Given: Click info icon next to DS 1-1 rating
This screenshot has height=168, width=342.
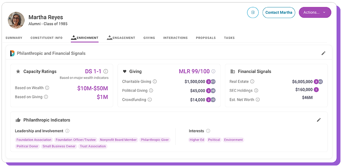Looking at the screenshot, I should (106, 71).
